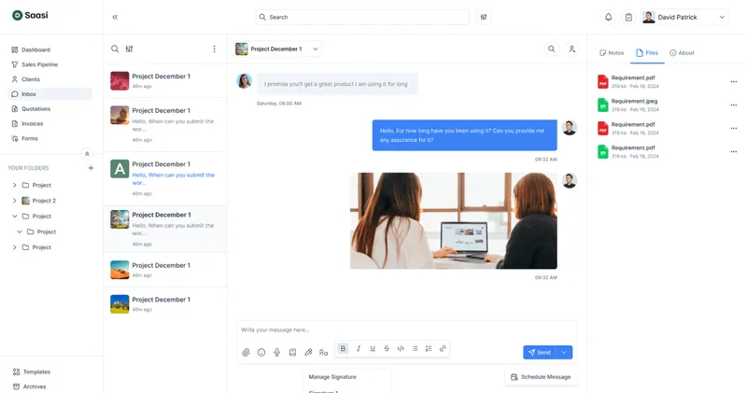Open the notifications bell
Image resolution: width=747 pixels, height=393 pixels.
click(609, 17)
